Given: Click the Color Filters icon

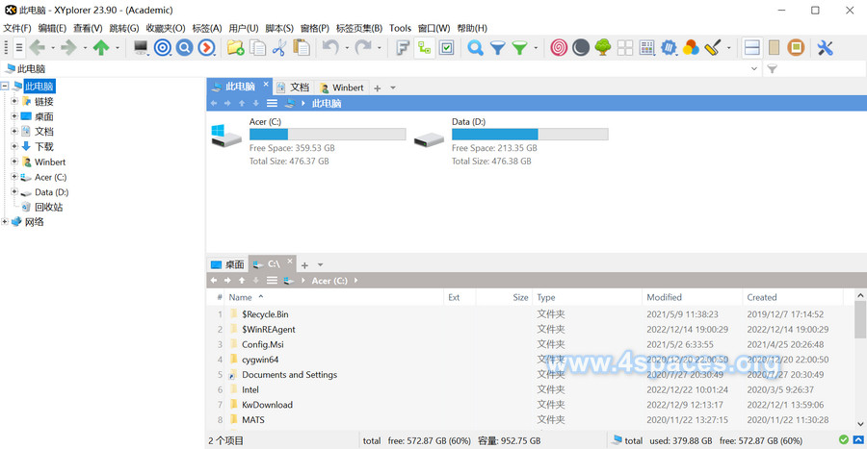Looking at the screenshot, I should click(x=691, y=47).
